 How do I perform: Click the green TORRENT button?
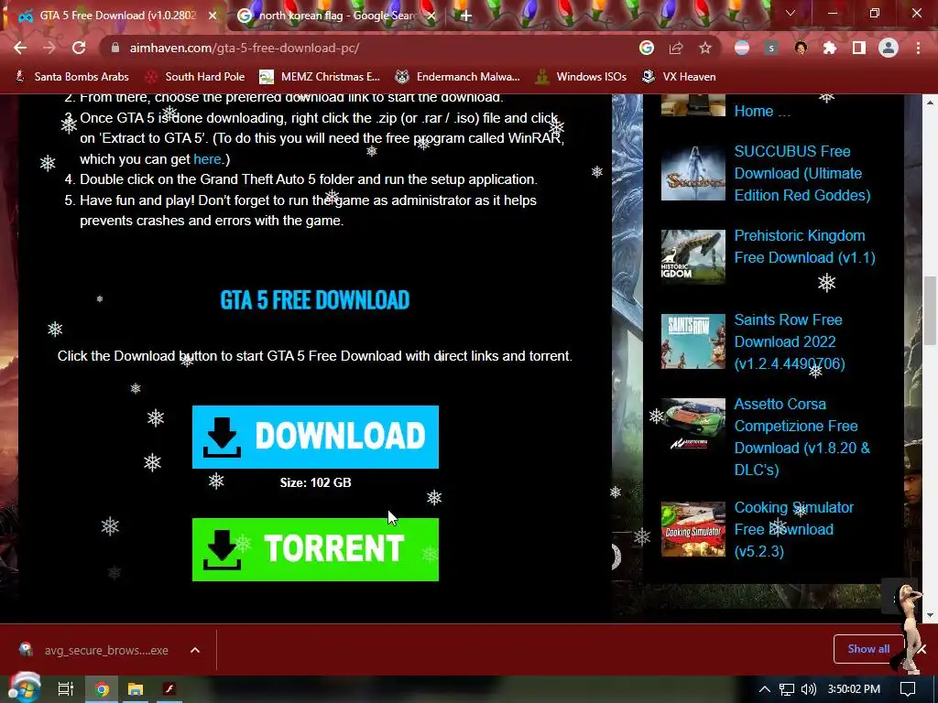(x=315, y=549)
